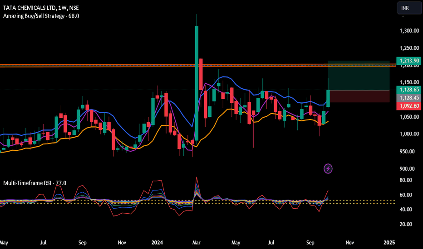Click the green 1,128.65 price label

pos(408,90)
